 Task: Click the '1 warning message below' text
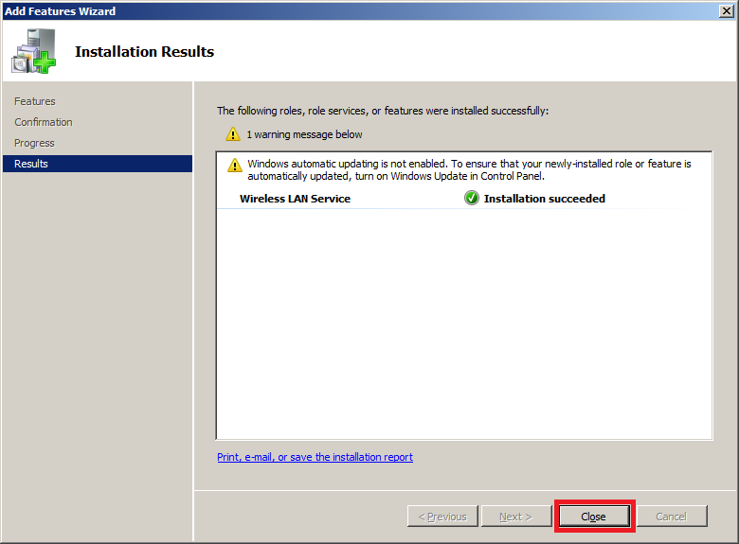pos(304,134)
